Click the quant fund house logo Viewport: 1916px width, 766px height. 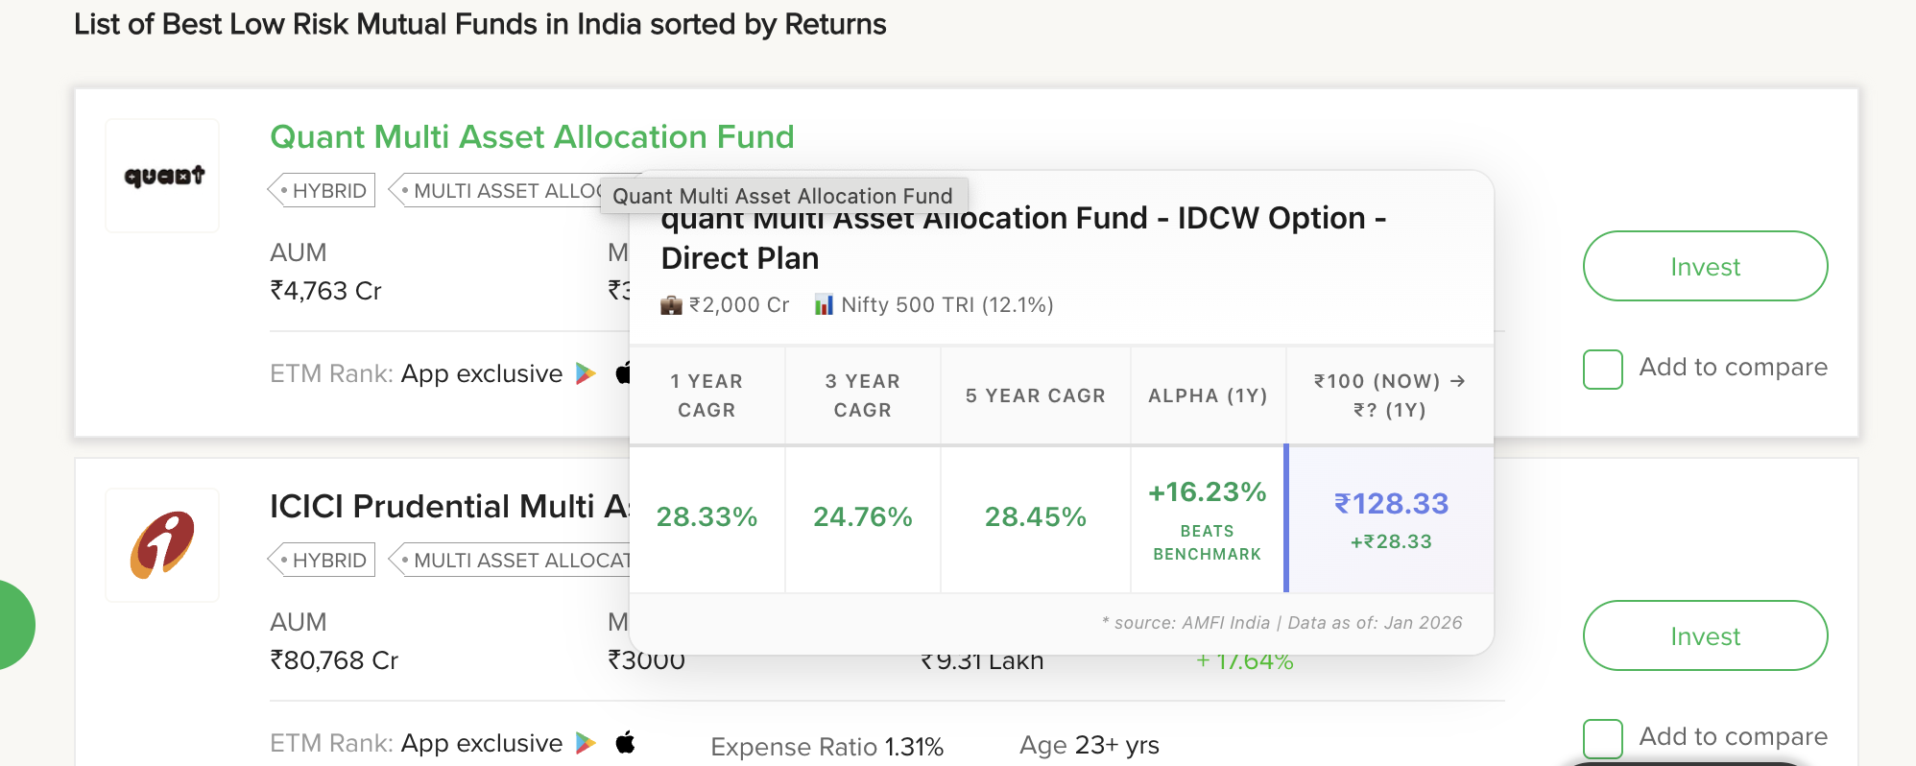(163, 176)
